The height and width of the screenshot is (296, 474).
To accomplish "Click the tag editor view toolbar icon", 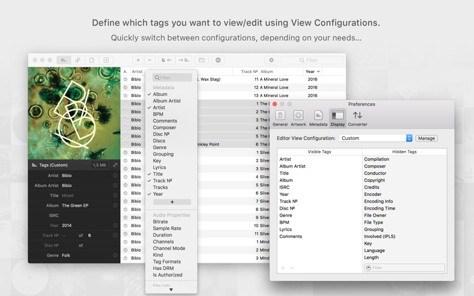I will [x=64, y=60].
